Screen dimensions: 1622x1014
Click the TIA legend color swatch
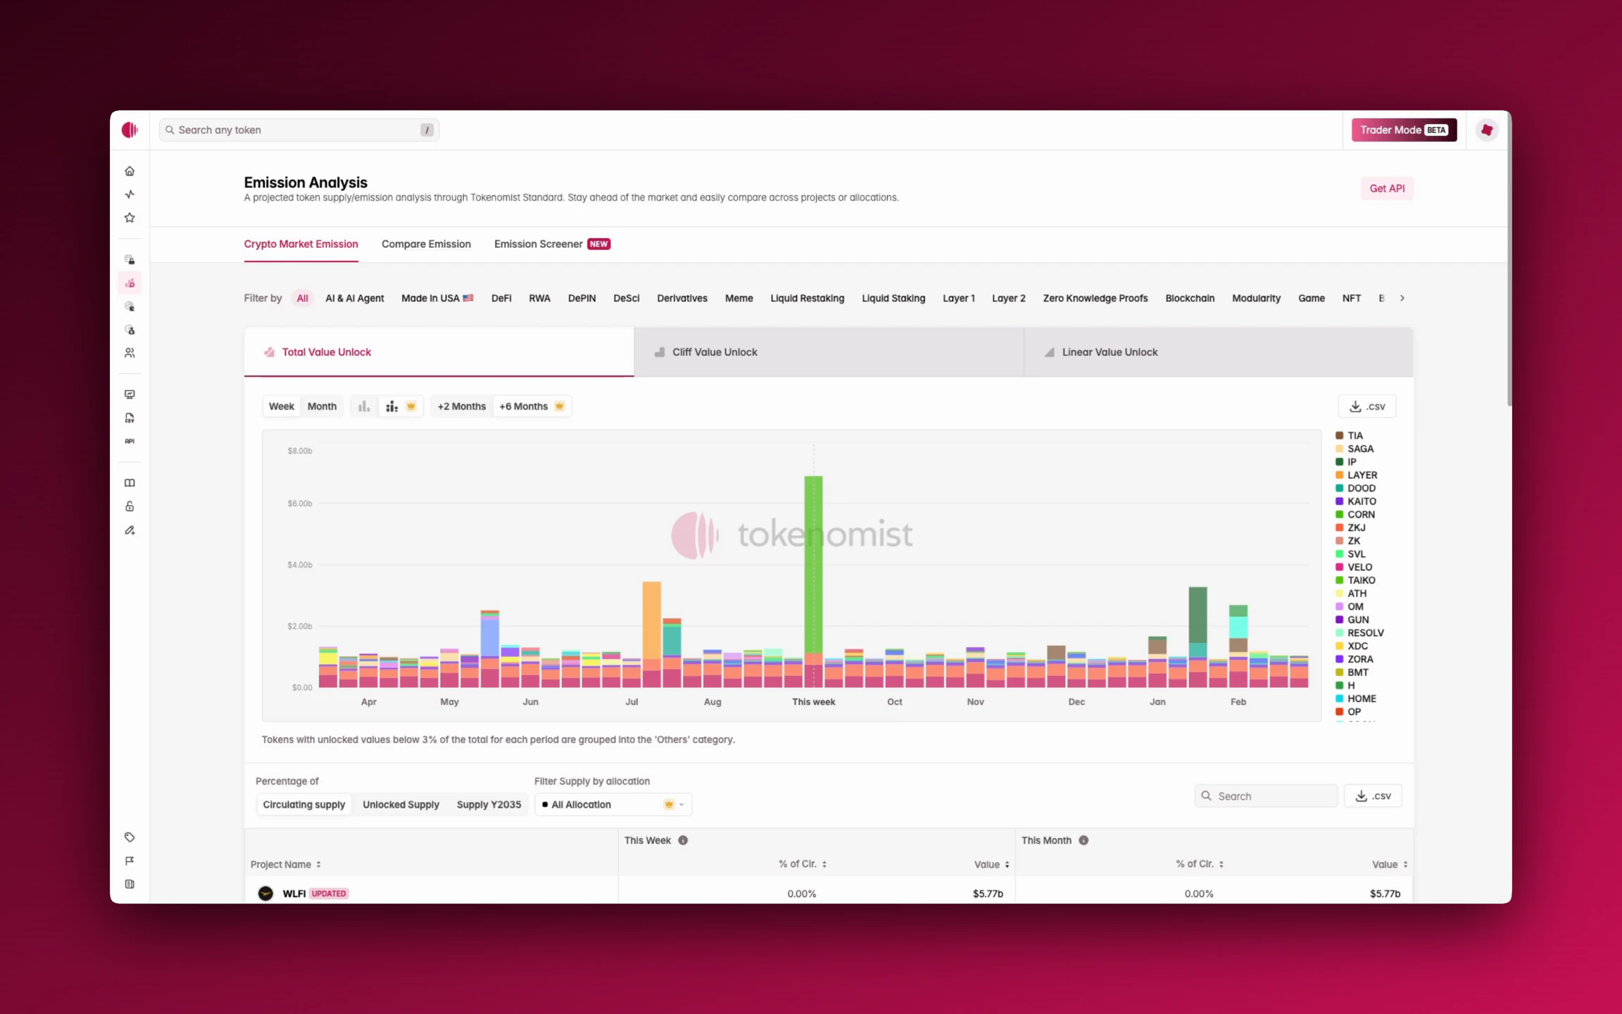(1339, 436)
